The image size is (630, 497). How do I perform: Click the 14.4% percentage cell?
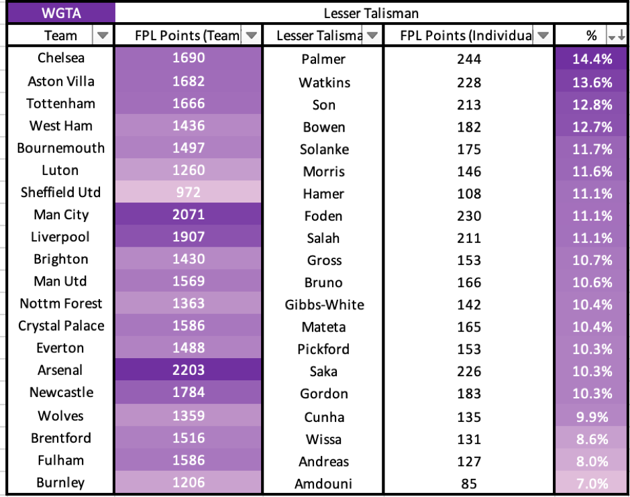pos(592,60)
